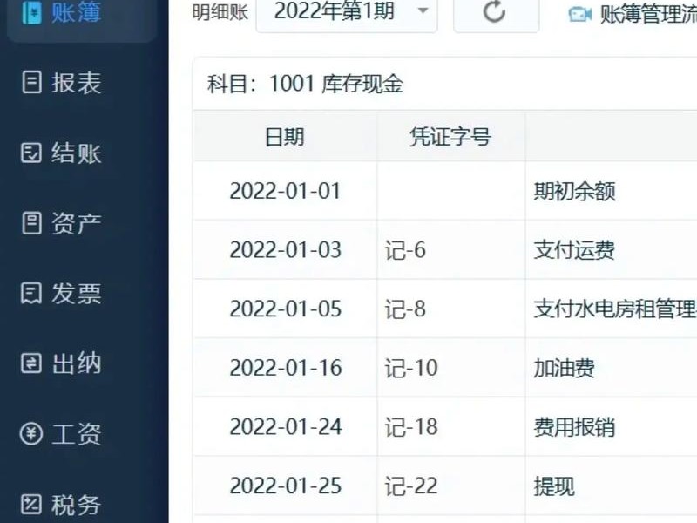Click the 凭证字号 column header
The image size is (697, 523).
(x=450, y=137)
